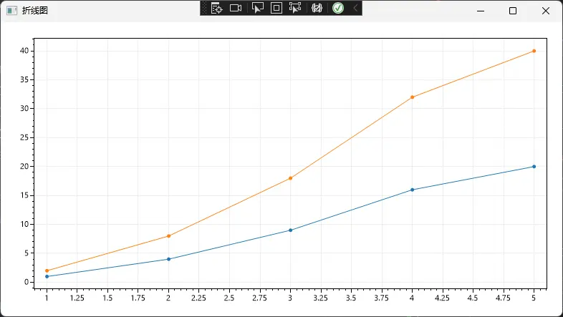The height and width of the screenshot is (317, 563).
Task: Click the orange data point at x=2
Action: click(x=168, y=236)
